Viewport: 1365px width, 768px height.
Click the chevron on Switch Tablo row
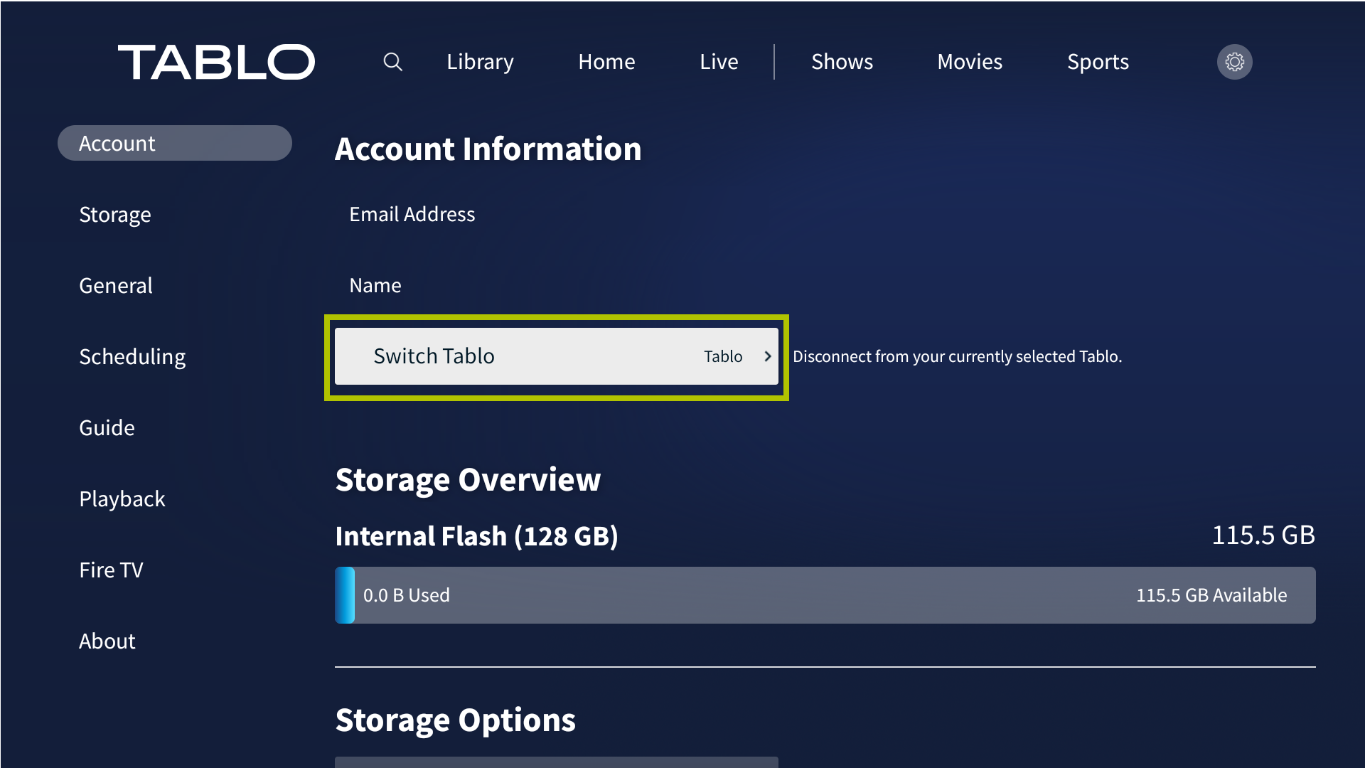click(768, 356)
